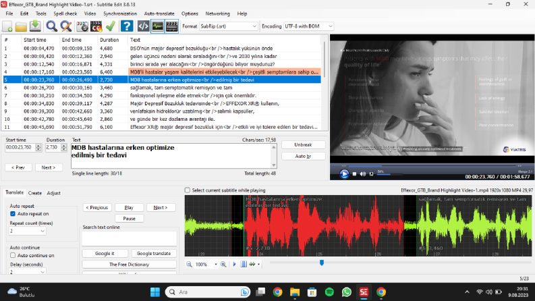Click the Auto br button

click(x=303, y=156)
